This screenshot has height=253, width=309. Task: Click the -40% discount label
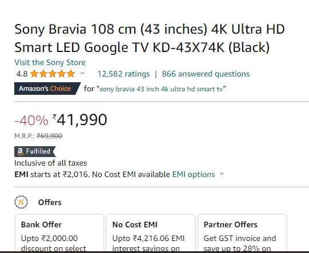[31, 120]
